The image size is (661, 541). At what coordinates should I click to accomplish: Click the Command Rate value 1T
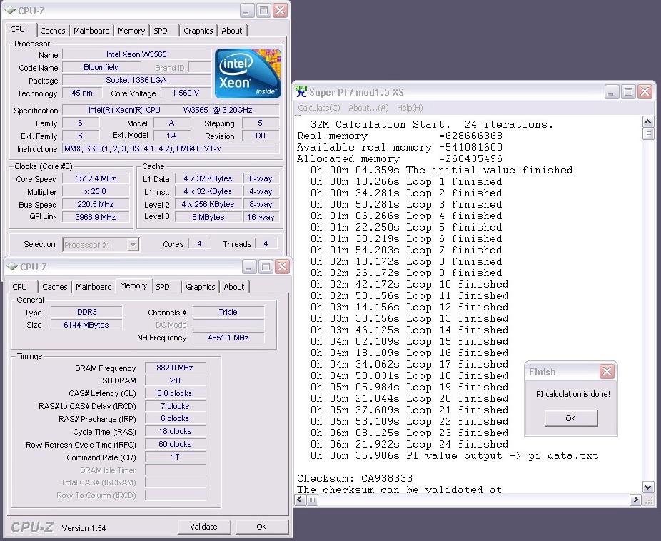(x=175, y=457)
